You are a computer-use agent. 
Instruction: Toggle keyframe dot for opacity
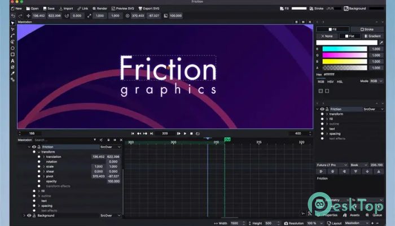point(39,181)
